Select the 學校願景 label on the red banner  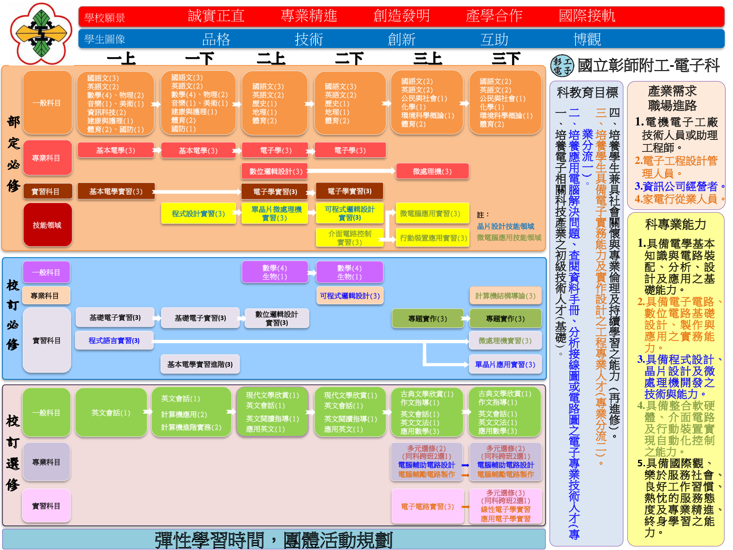point(105,18)
